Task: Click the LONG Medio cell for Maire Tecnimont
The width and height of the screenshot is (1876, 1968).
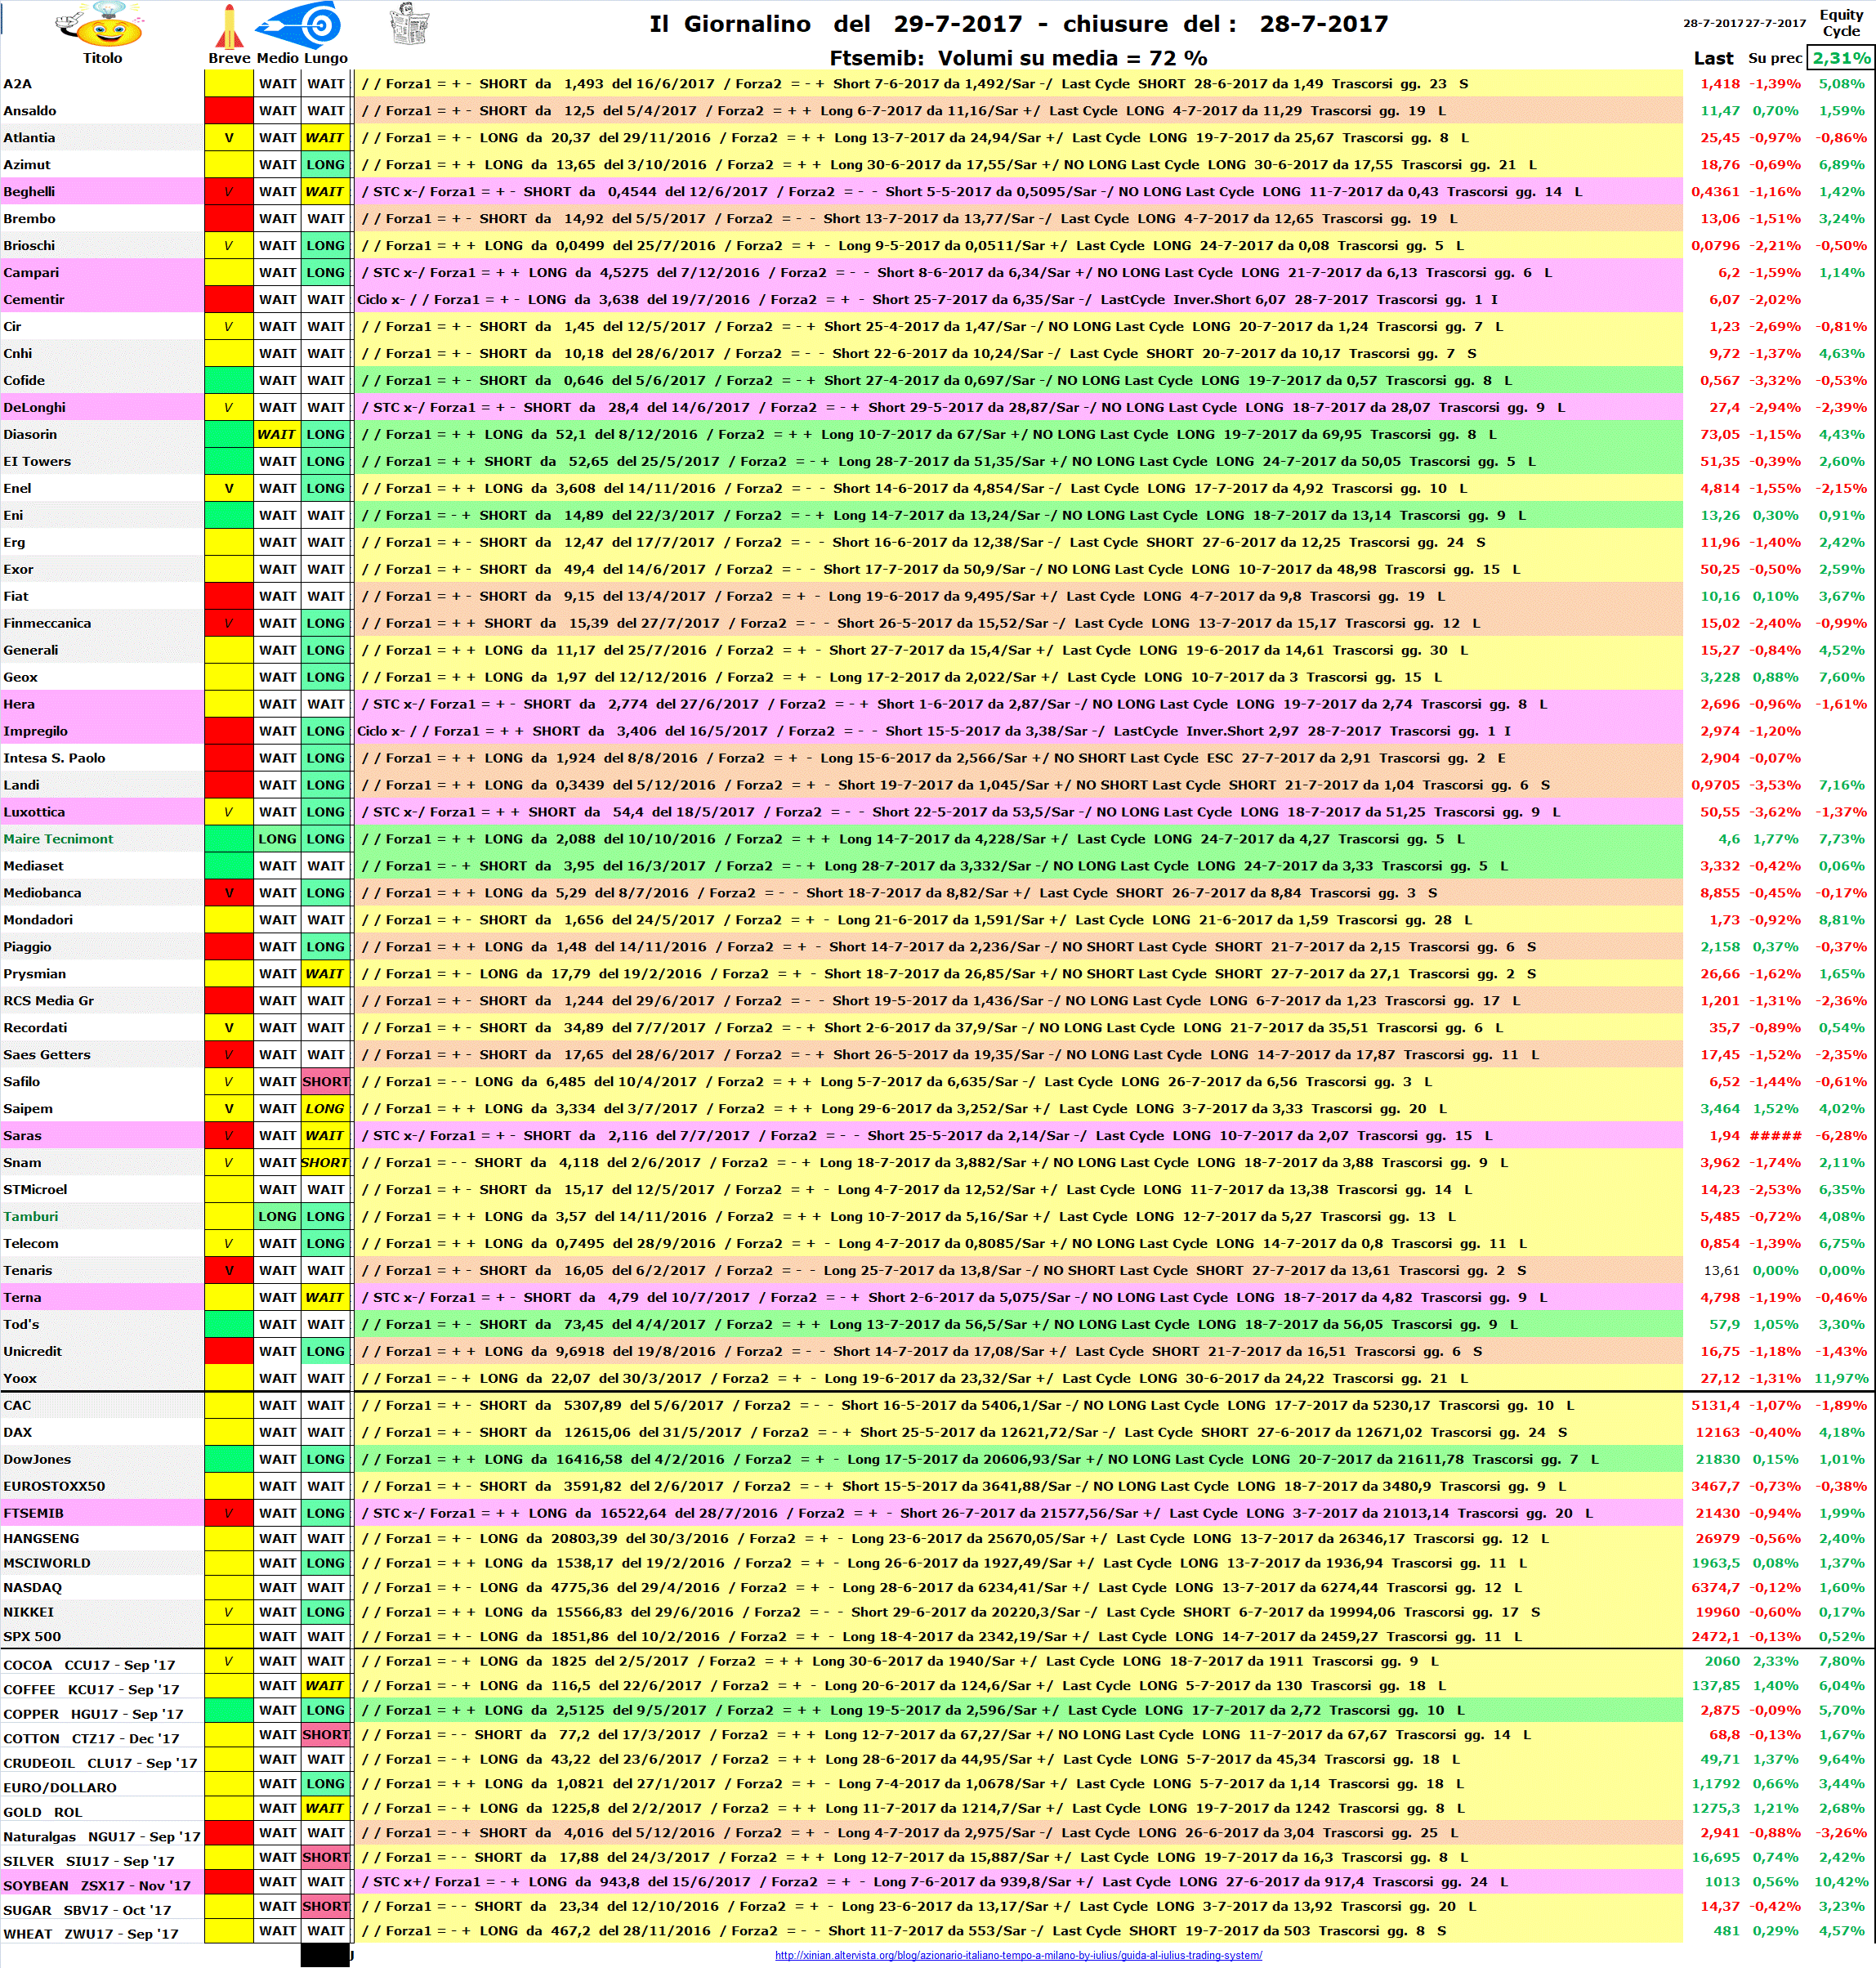Action: [x=277, y=839]
